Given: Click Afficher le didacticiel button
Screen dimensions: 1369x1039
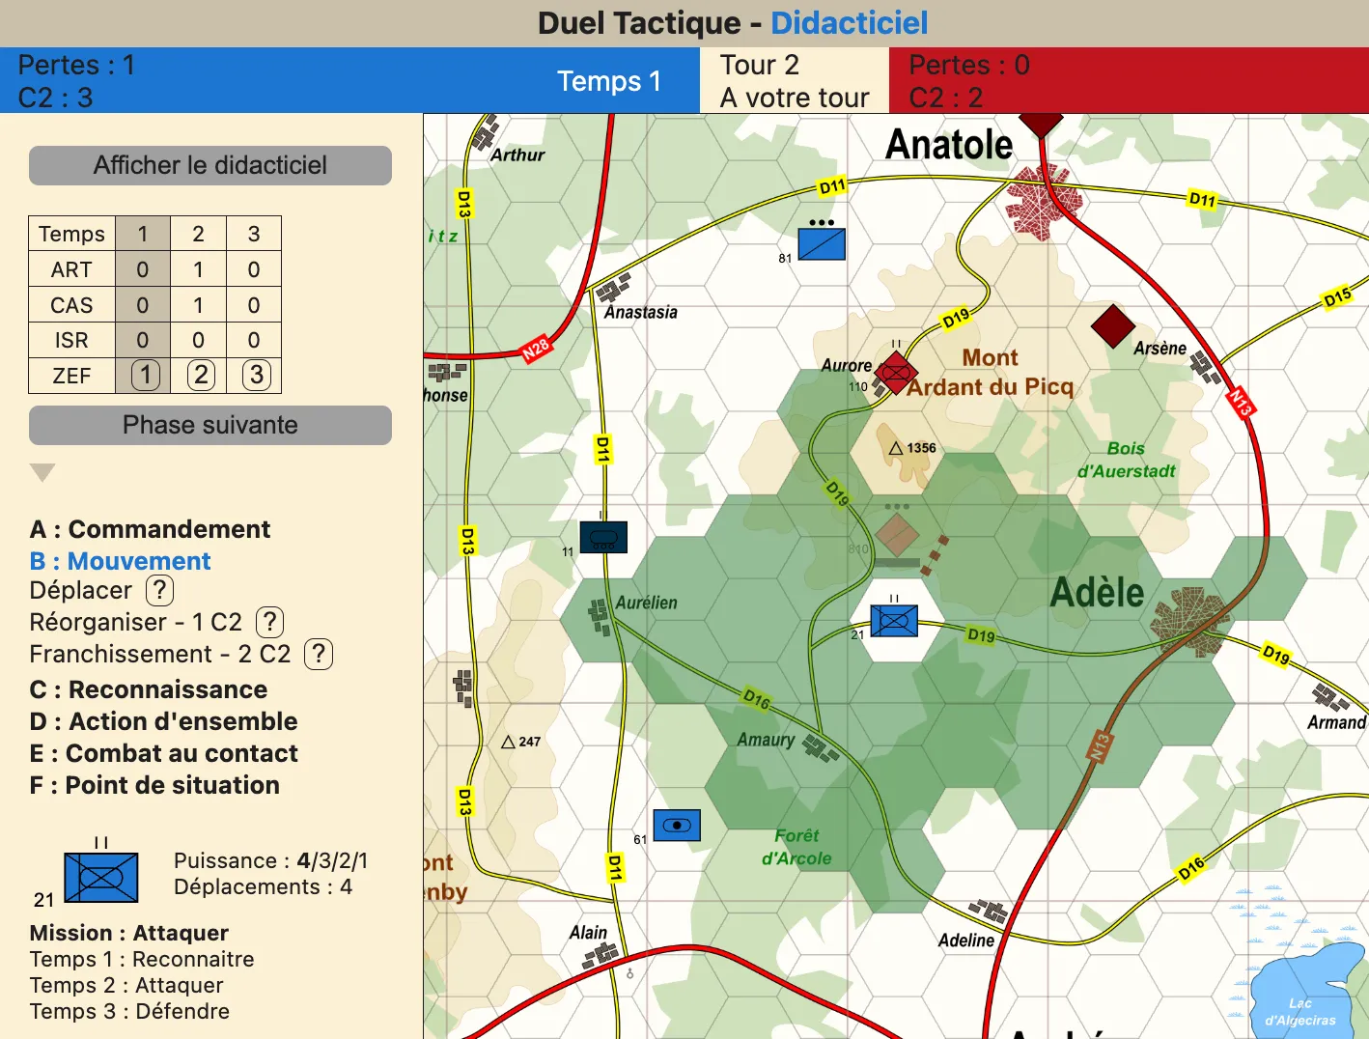Looking at the screenshot, I should click(x=210, y=165).
